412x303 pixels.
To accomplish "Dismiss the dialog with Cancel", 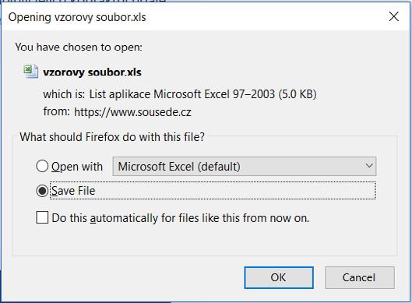I will (x=360, y=277).
